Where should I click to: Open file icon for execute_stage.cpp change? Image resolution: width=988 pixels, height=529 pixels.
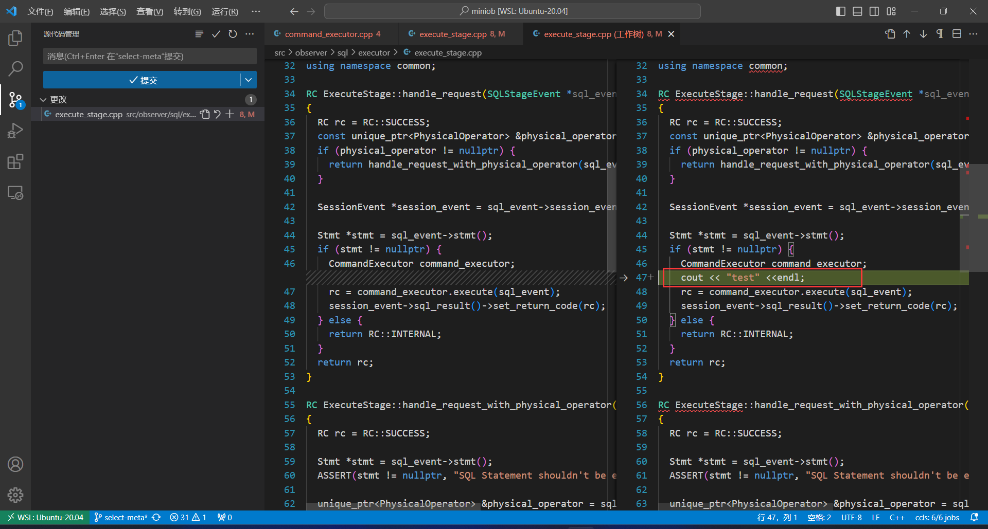pos(205,114)
